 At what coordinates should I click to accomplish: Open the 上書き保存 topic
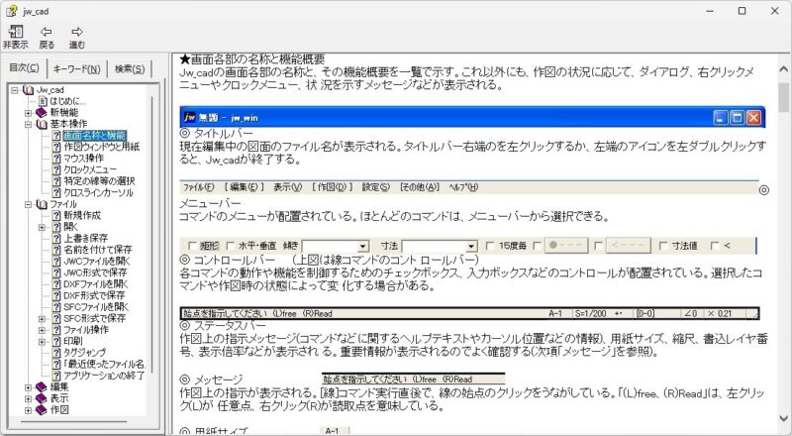point(85,238)
